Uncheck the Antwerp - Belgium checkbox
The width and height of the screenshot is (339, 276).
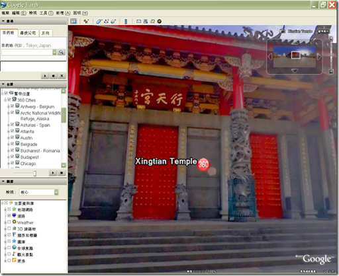click(x=13, y=106)
